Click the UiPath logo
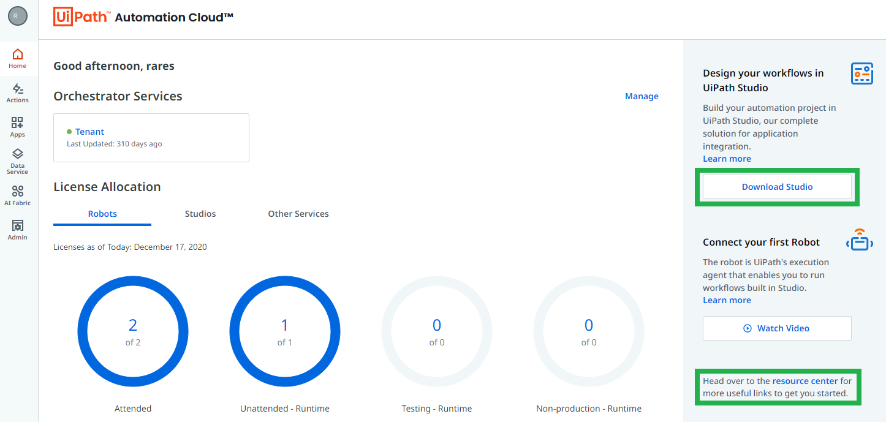Screen dimensions: 886x422 (x=81, y=17)
